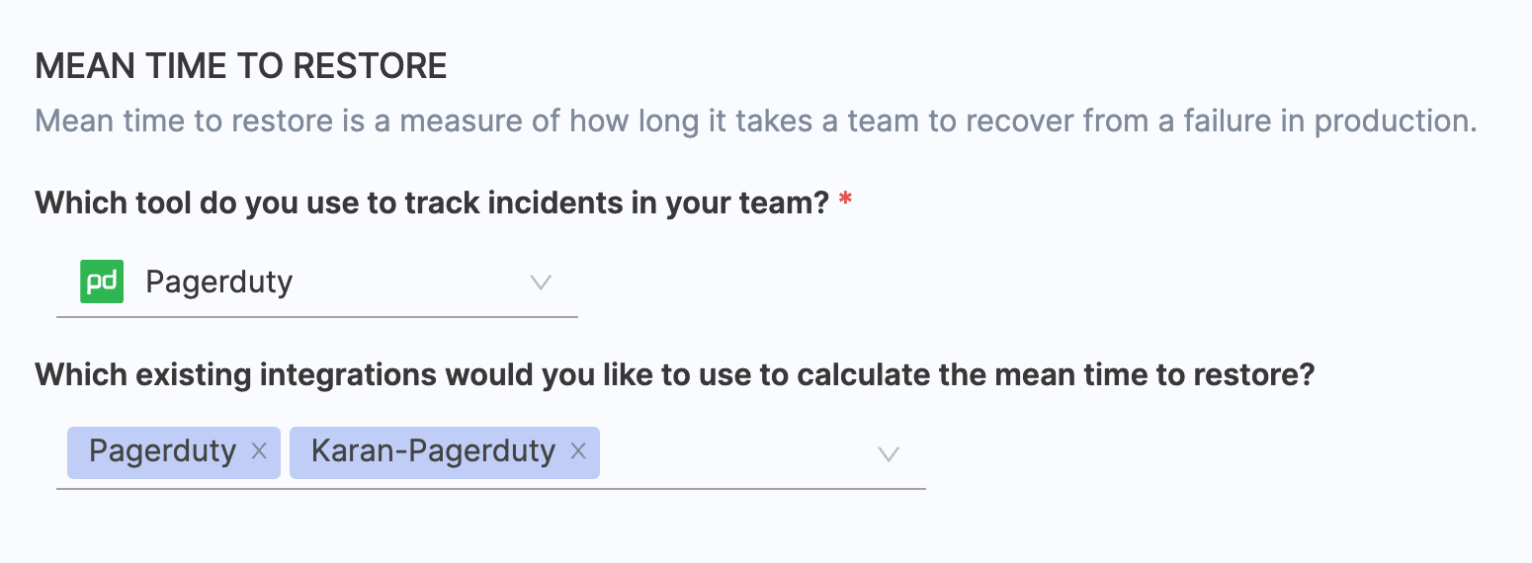Click the selected Pagerduty tool name
The width and height of the screenshot is (1532, 563).
(218, 282)
